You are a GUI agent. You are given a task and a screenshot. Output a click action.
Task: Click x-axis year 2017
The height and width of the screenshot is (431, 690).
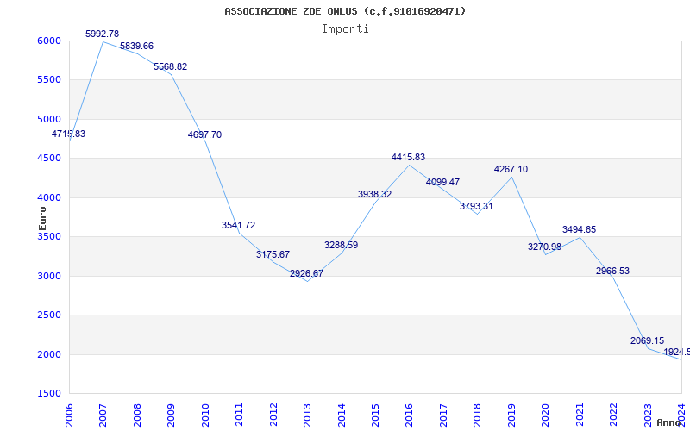[443, 415]
